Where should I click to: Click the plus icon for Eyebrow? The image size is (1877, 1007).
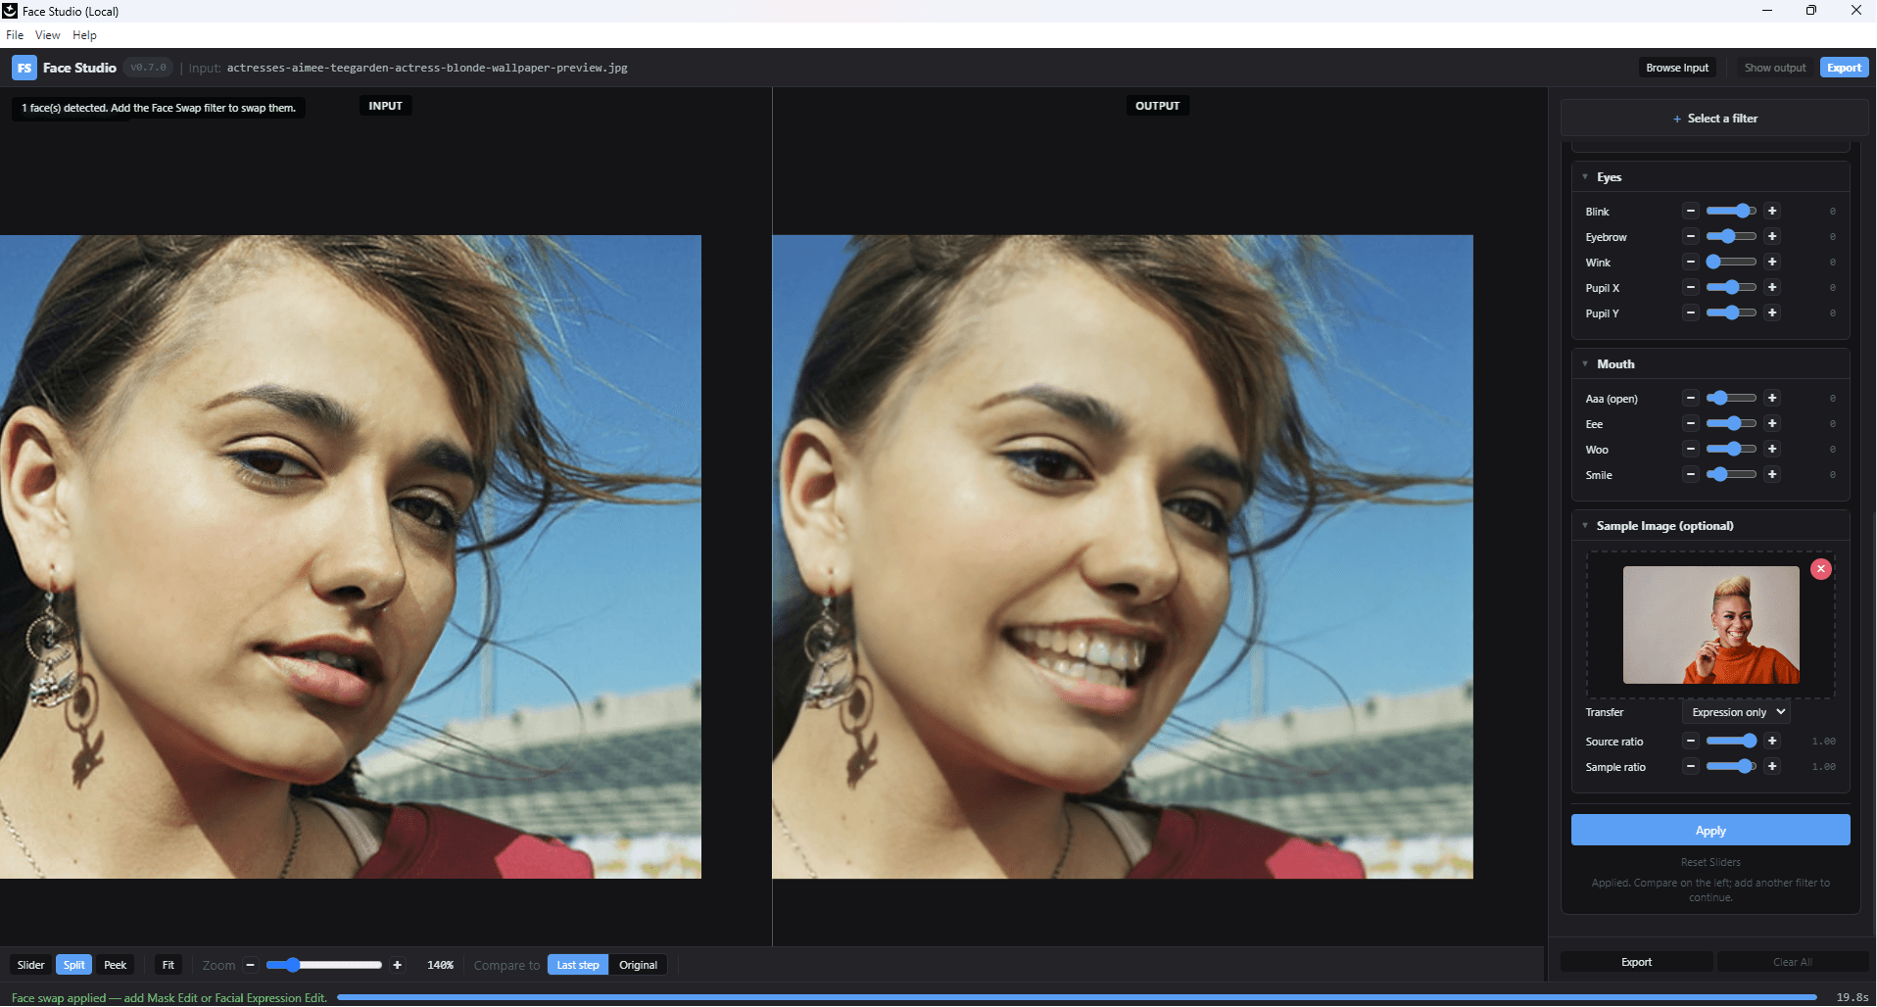click(x=1771, y=236)
